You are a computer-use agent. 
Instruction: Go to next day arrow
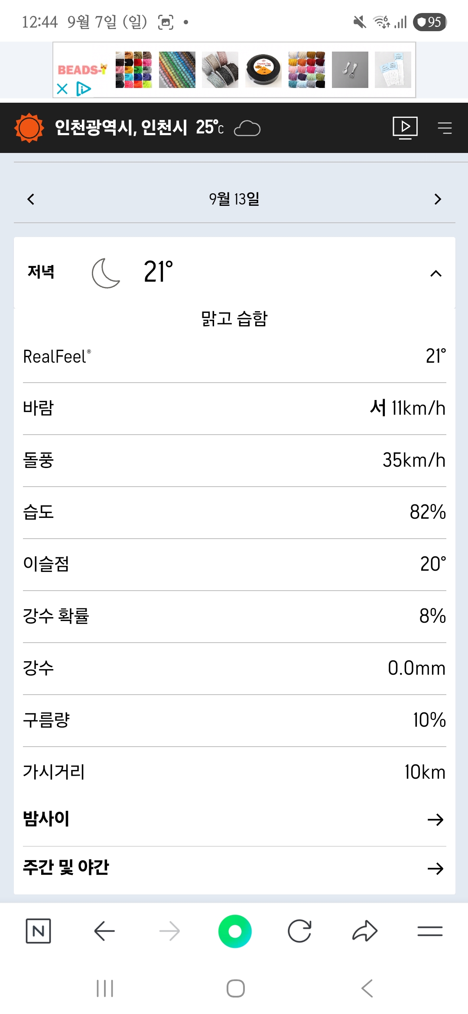click(x=438, y=199)
